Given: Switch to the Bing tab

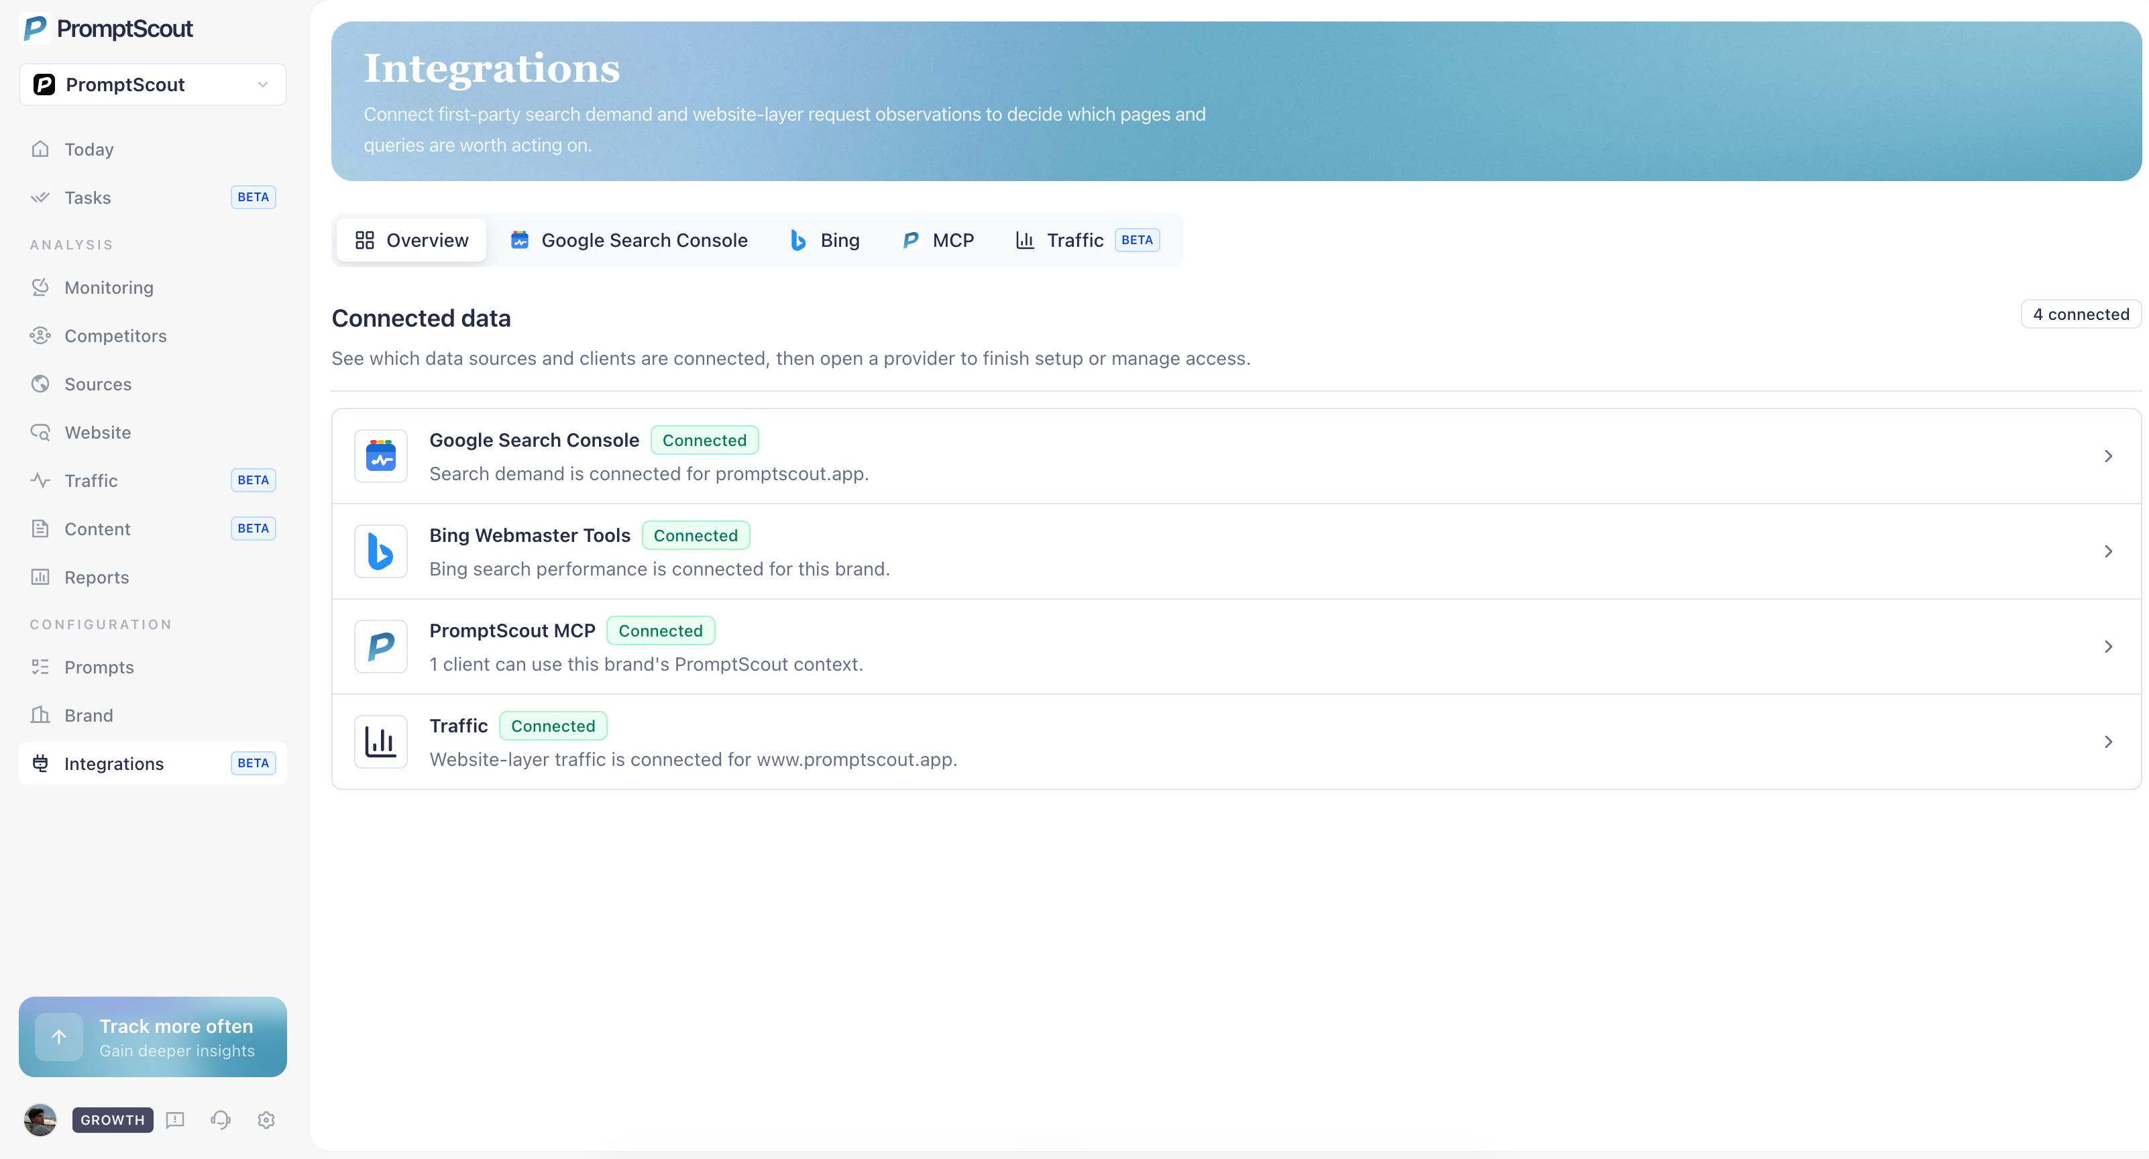Looking at the screenshot, I should (x=824, y=240).
